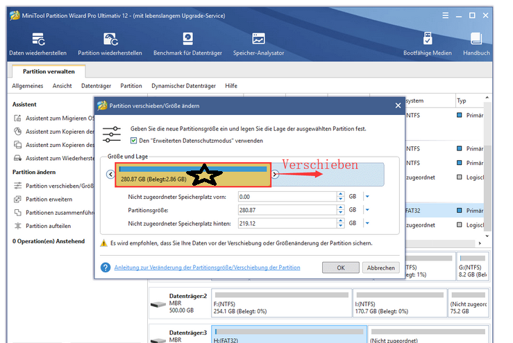Open unit dropdown for Speicherplatz hinten
This screenshot has height=343, width=513.
pyautogui.click(x=367, y=223)
